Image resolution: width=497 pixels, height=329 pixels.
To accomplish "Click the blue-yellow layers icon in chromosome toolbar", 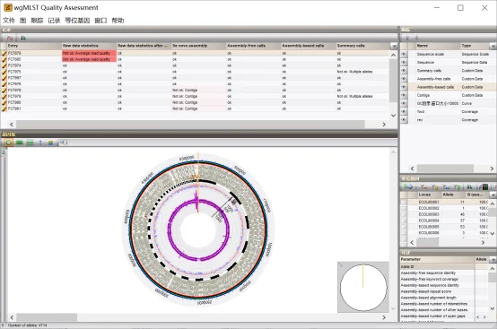I will tap(50, 143).
